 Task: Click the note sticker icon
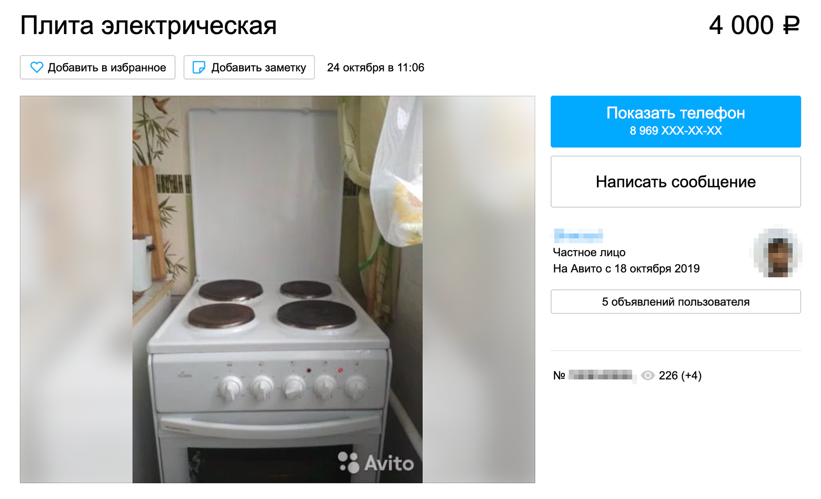(x=199, y=67)
